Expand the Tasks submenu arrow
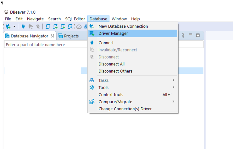 pyautogui.click(x=173, y=80)
